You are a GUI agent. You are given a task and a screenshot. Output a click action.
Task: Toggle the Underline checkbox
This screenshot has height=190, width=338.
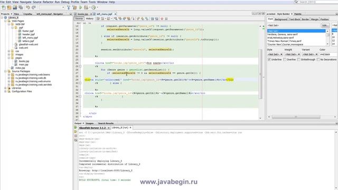tap(269, 60)
